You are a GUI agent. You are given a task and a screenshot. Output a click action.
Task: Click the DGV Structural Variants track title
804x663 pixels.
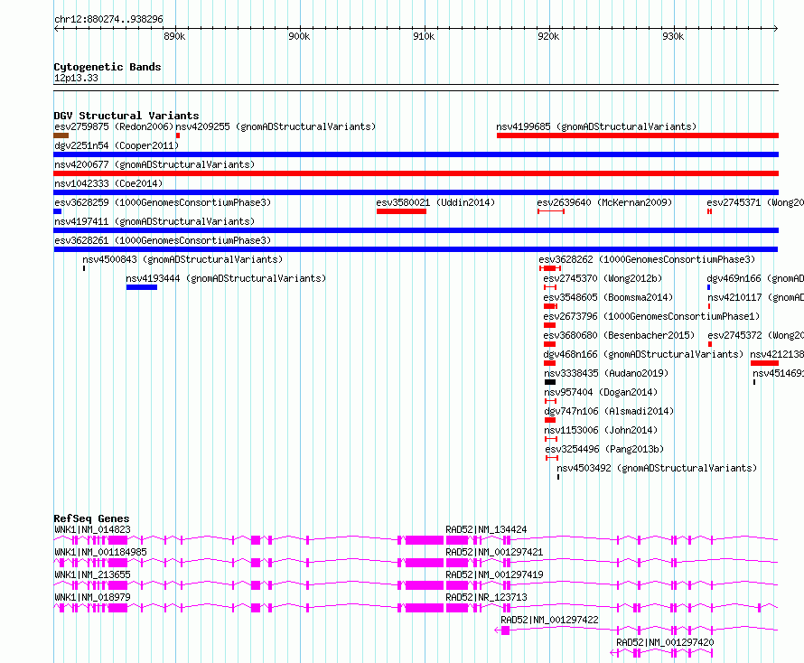click(x=126, y=116)
